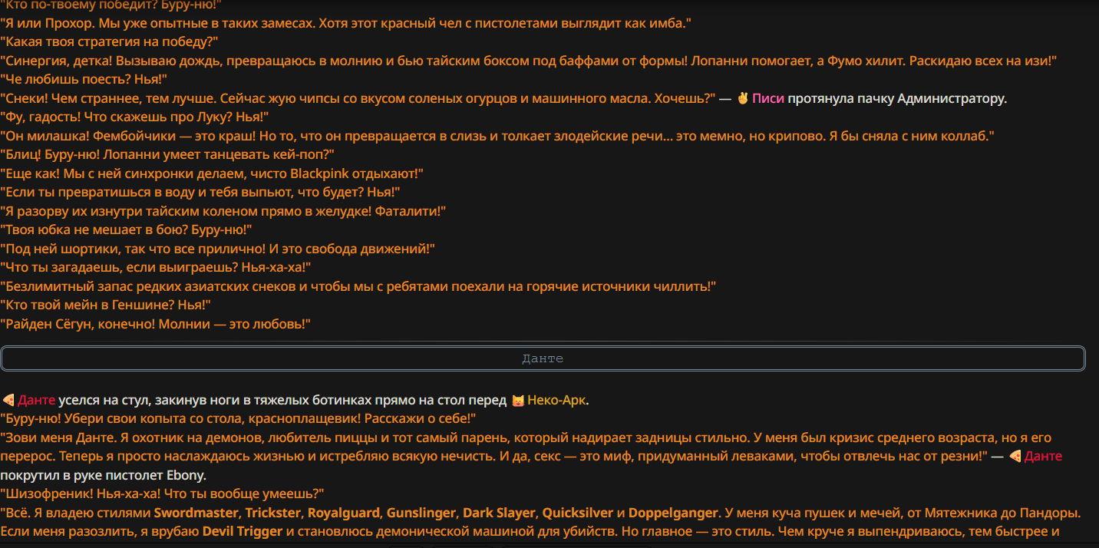Click the line 'Твоя юбка не мешает в бою? Буру-ню!'
Image resolution: width=1099 pixels, height=548 pixels.
point(126,229)
